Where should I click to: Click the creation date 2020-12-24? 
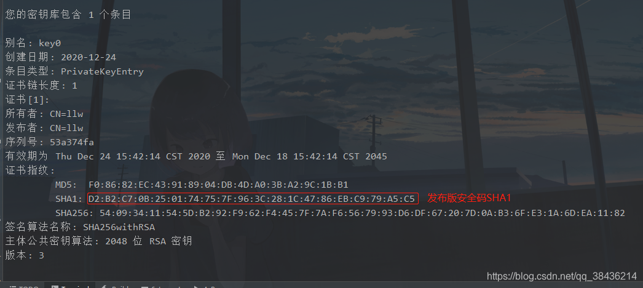click(89, 57)
